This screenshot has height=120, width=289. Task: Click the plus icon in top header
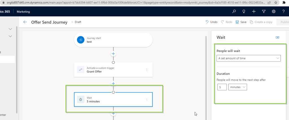click(x=254, y=12)
